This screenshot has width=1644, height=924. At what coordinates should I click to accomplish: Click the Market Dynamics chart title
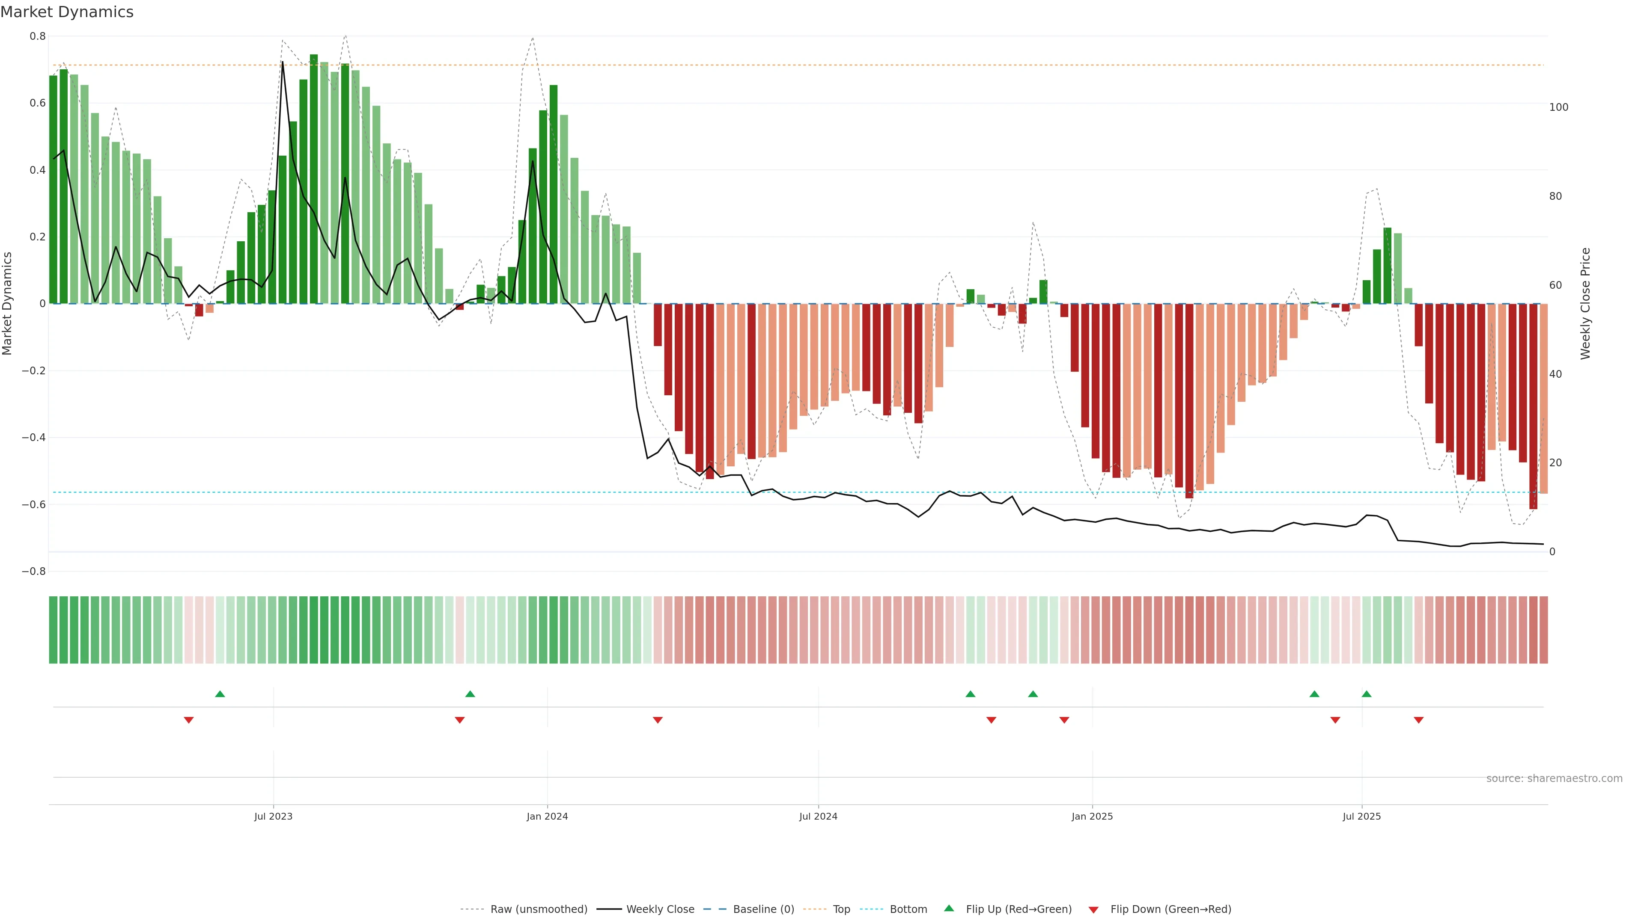point(67,12)
